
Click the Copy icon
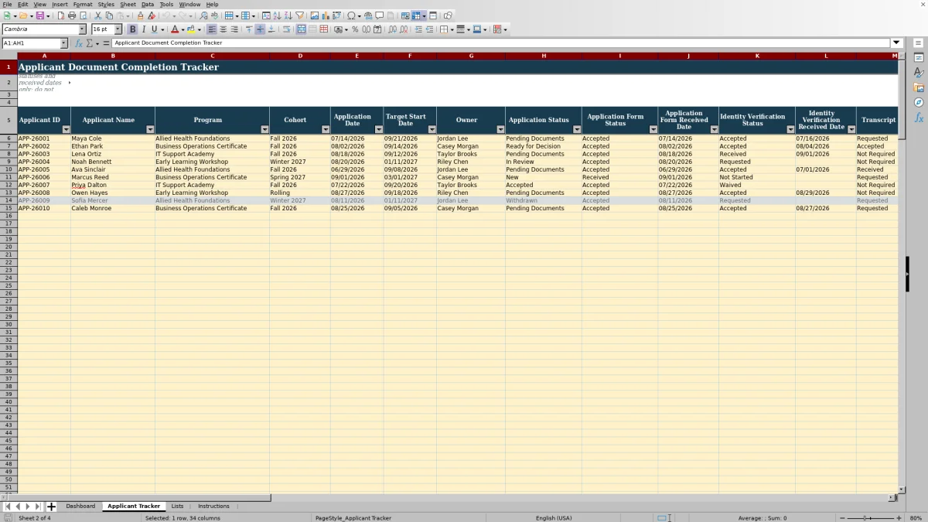click(x=109, y=15)
